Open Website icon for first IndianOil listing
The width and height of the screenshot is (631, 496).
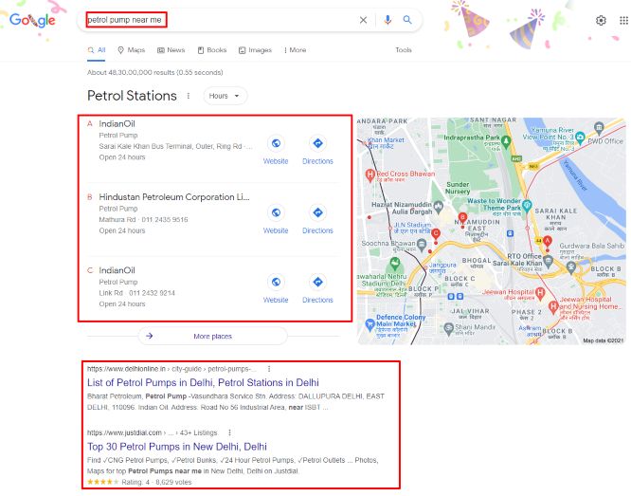coord(276,143)
